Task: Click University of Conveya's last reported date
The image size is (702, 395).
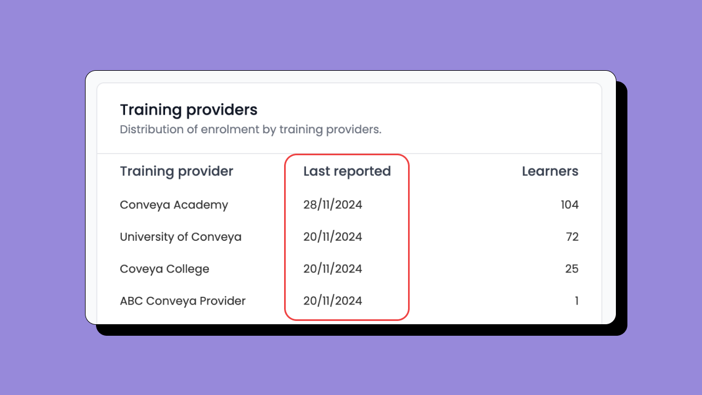Action: coord(332,237)
